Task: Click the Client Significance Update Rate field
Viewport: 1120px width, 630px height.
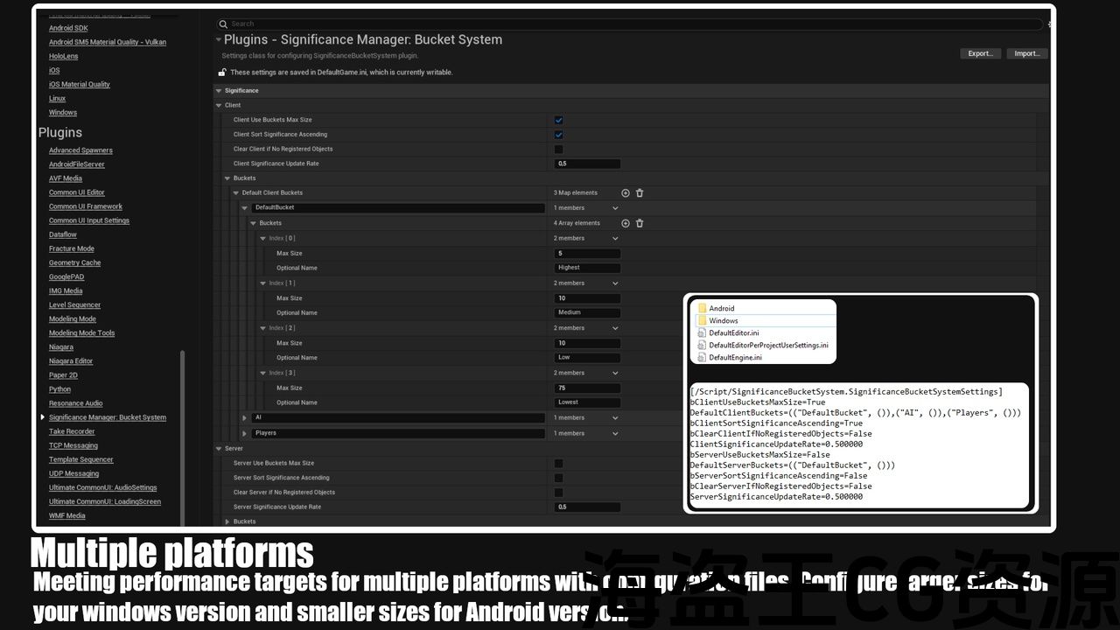Action: tap(587, 164)
